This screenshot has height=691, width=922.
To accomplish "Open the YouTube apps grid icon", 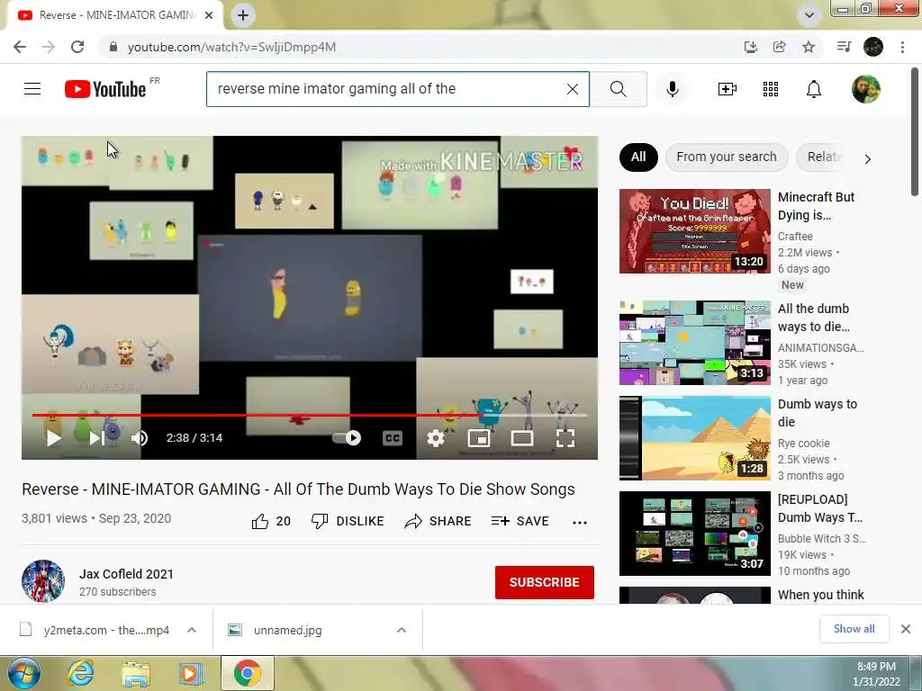I will coord(771,89).
